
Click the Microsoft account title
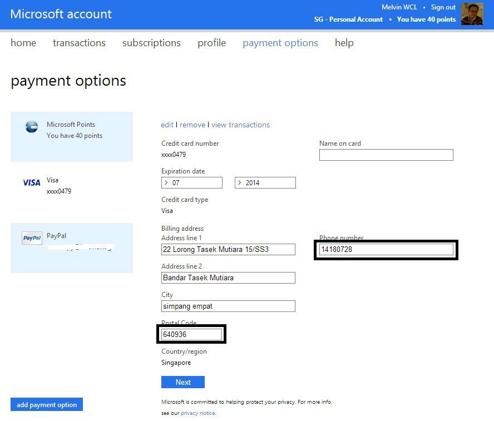coord(61,14)
